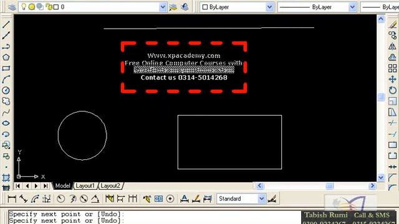This screenshot has height=224, width=399.
Task: Toggle layer 0 lock padlock icon
Action: [x=49, y=7]
